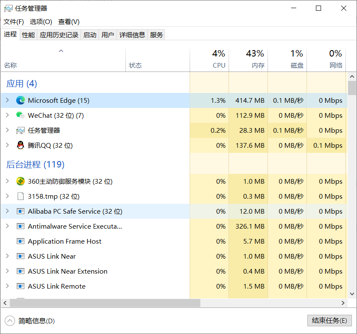Image resolution: width=357 pixels, height=334 pixels.
Task: Switch to the 服务 tab
Action: coord(156,35)
